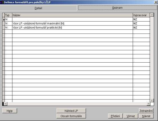This screenshot has width=158, height=121.
Task: Click horizontal scrollbar left arrow
Action: (x=5, y=104)
